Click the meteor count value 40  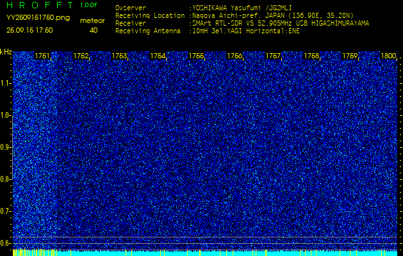pyautogui.click(x=94, y=30)
